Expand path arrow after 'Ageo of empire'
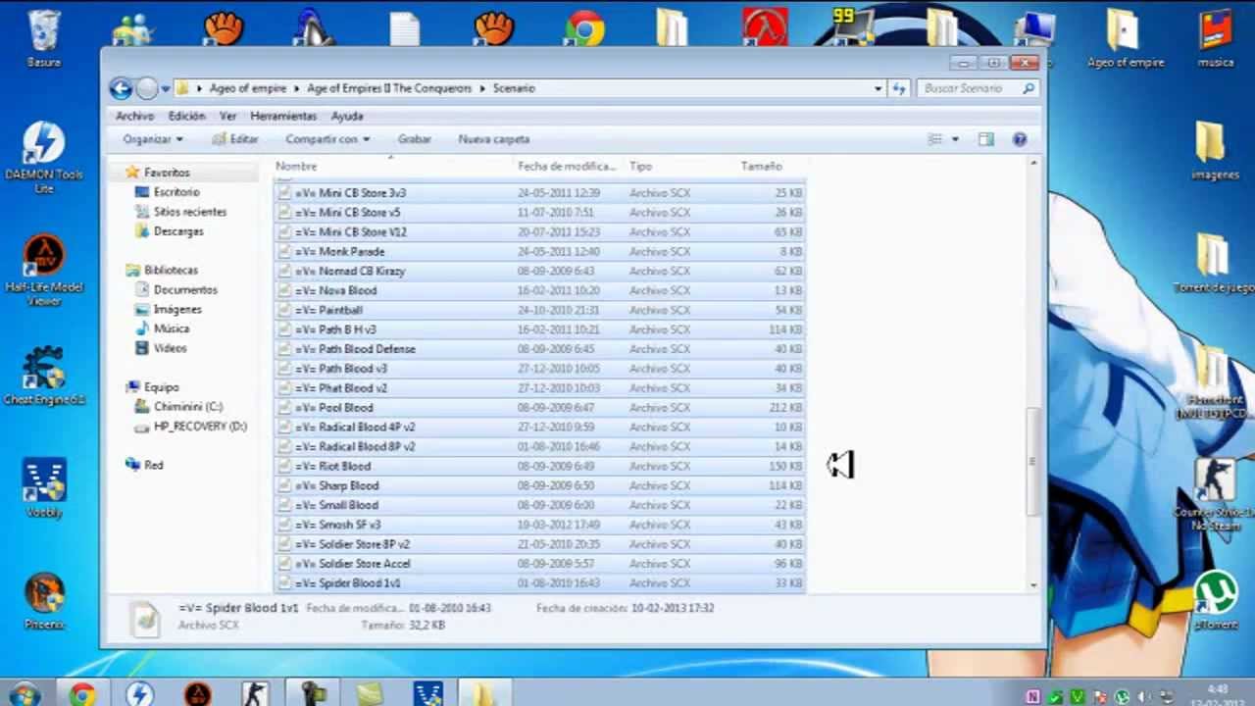The height and width of the screenshot is (706, 1255). tap(296, 88)
